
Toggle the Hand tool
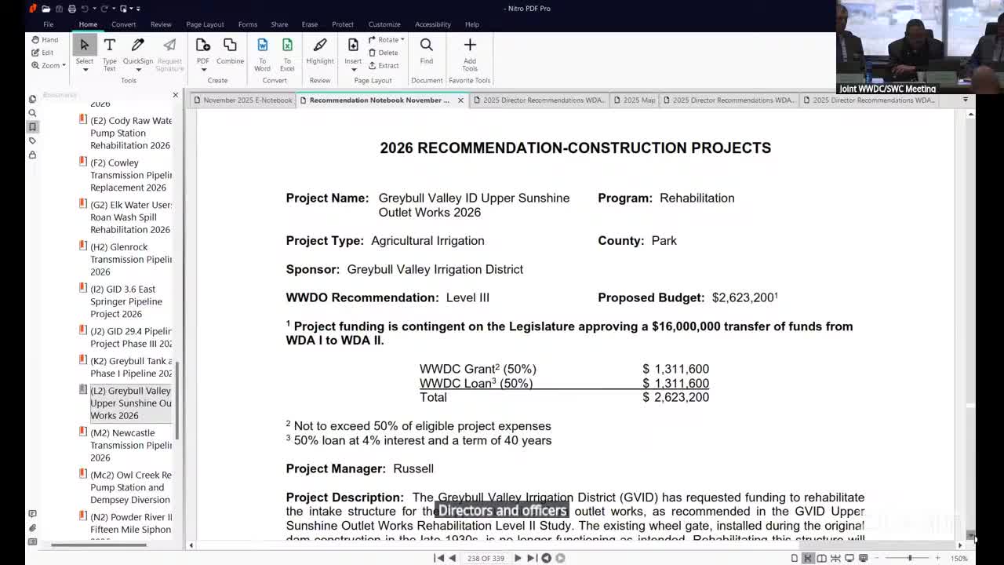pos(45,40)
